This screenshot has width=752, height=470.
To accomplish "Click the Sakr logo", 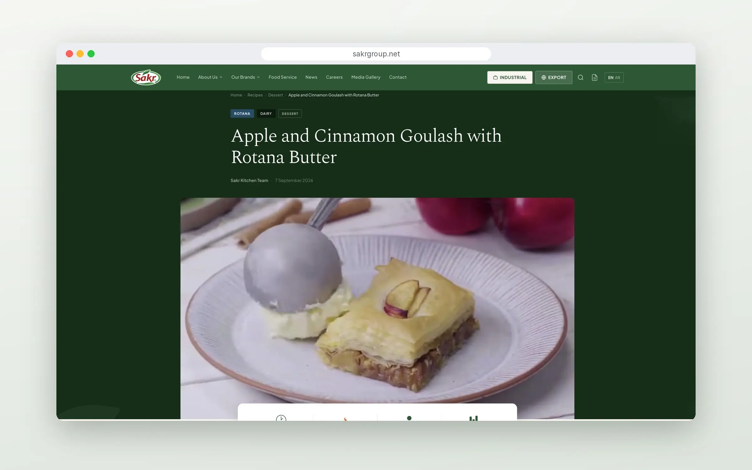I will (x=146, y=77).
